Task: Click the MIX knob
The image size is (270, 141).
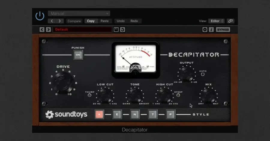Action: (209, 95)
